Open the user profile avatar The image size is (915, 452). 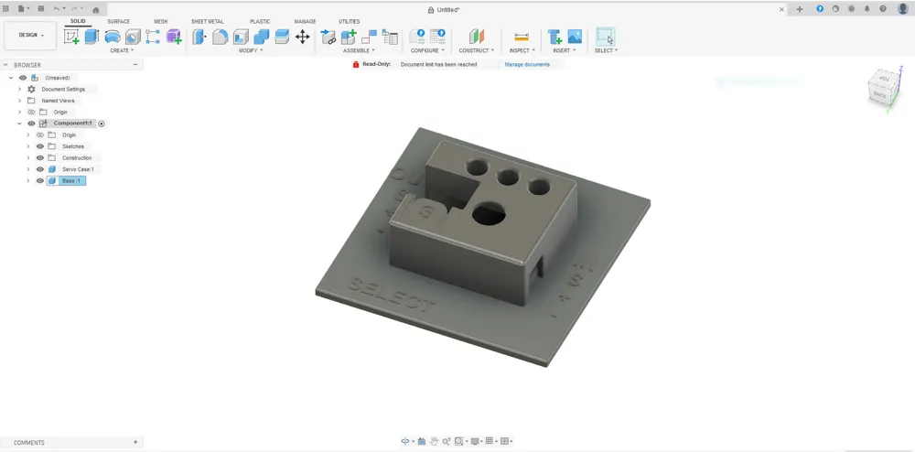click(x=902, y=9)
